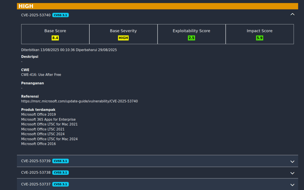Viewport: 304px width, 190px height.
Task: Click the Exploitability Score label
Action: tap(191, 31)
